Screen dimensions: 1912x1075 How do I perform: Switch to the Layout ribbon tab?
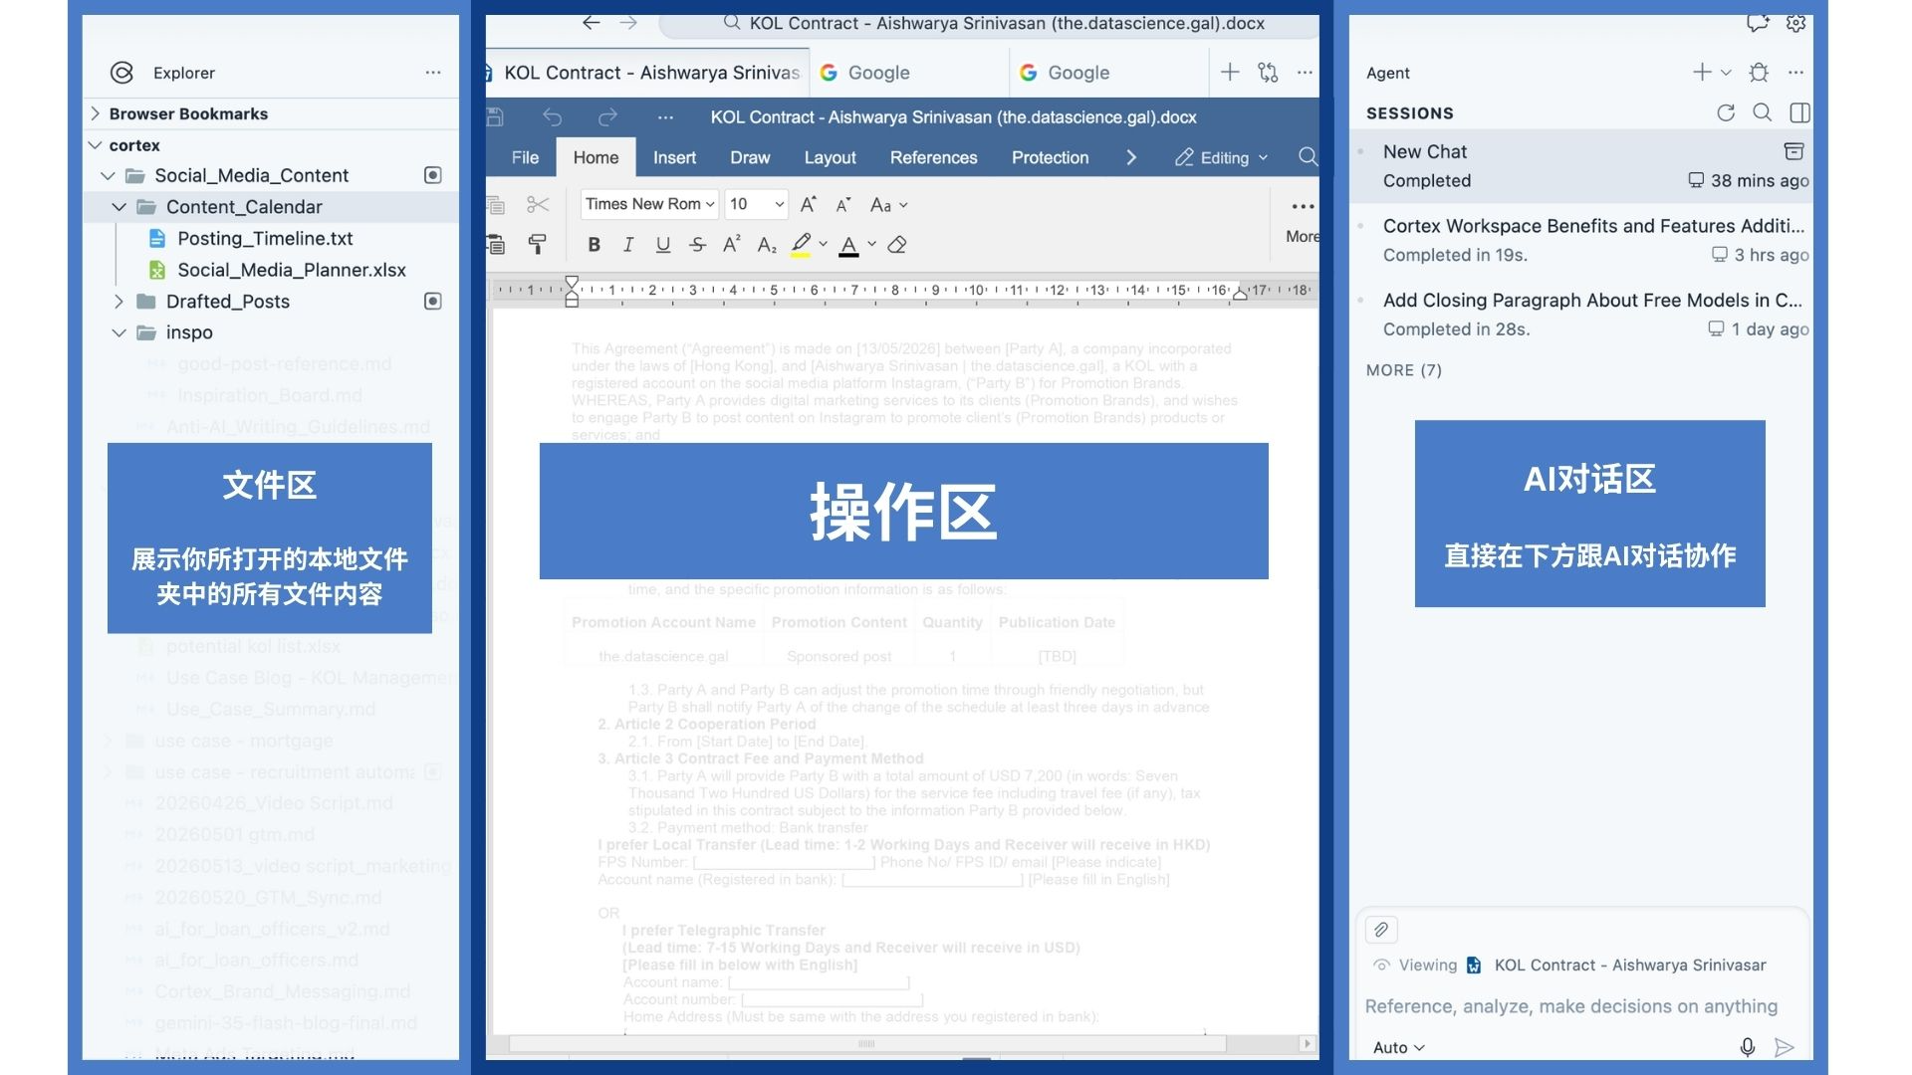tap(830, 157)
